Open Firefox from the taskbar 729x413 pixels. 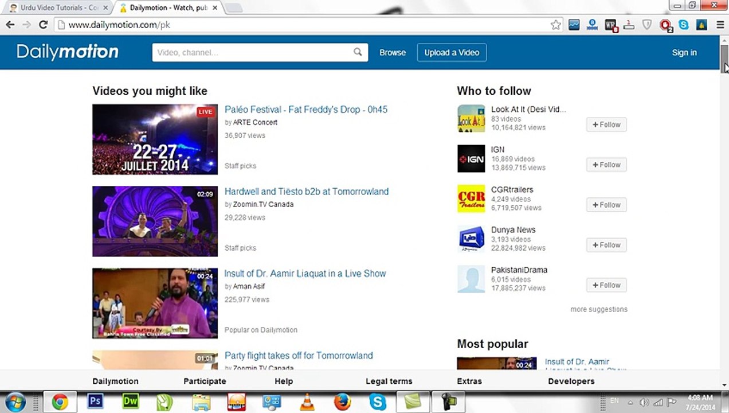(342, 402)
